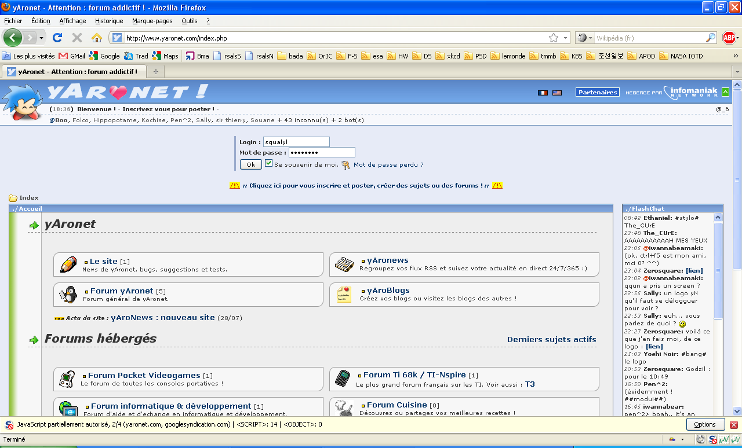This screenshot has width=742, height=448.
Task: Open the Marque-pages menu
Action: pyautogui.click(x=152, y=21)
